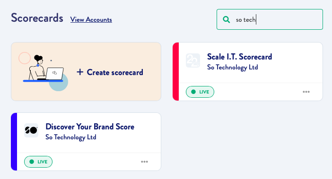Open three-dots menu on Scale I.T. Scorecard
The width and height of the screenshot is (332, 179).
point(306,92)
